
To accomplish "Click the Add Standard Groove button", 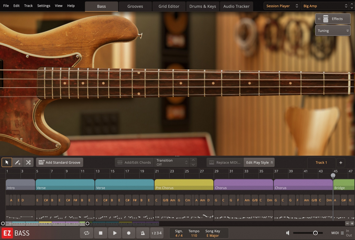I will coord(59,162).
